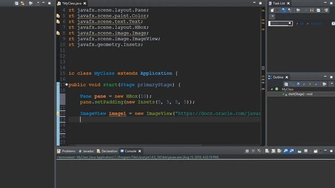The height and width of the screenshot is (188, 335).
Task: Click the Terminate icon in Console toolbar
Action: (247, 151)
